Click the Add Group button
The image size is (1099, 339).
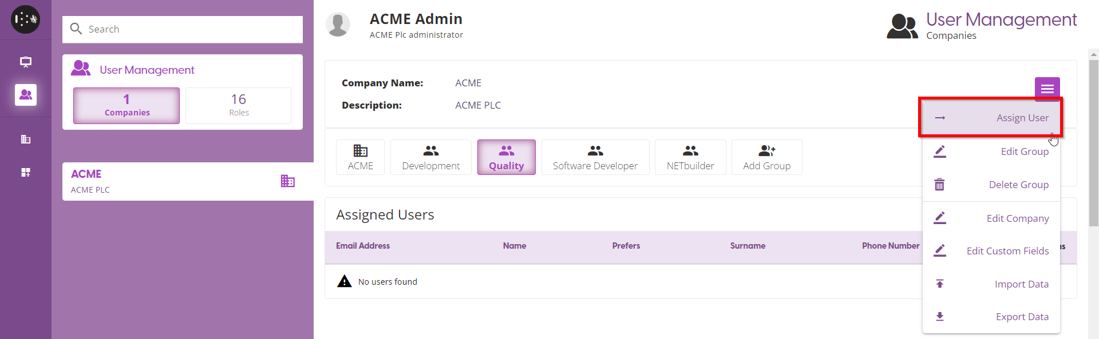(x=766, y=157)
